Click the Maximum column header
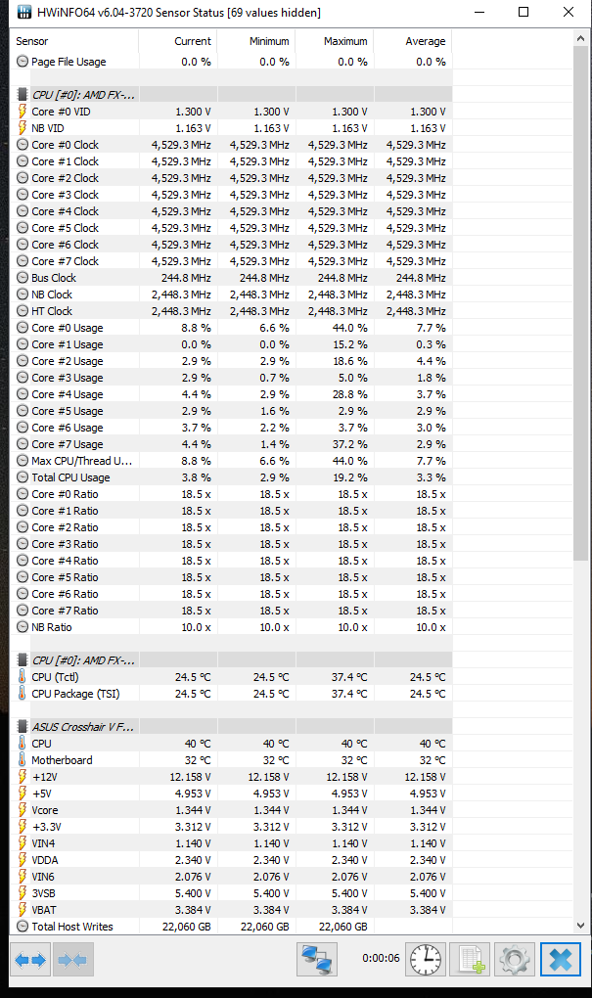592x998 pixels. pyautogui.click(x=335, y=41)
